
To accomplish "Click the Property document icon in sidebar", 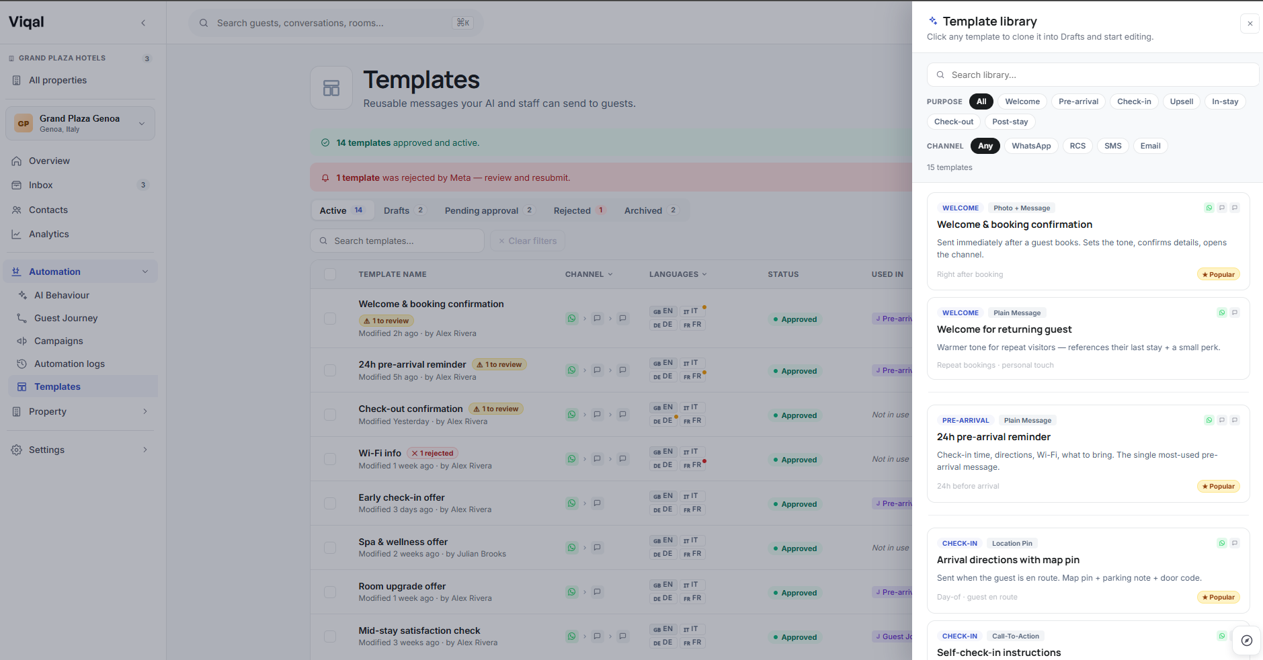I will pos(17,412).
